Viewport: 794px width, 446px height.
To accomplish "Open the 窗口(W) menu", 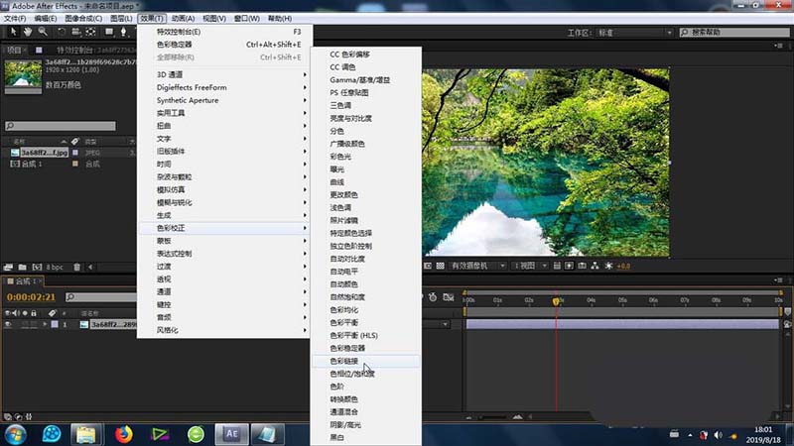I will coord(246,18).
